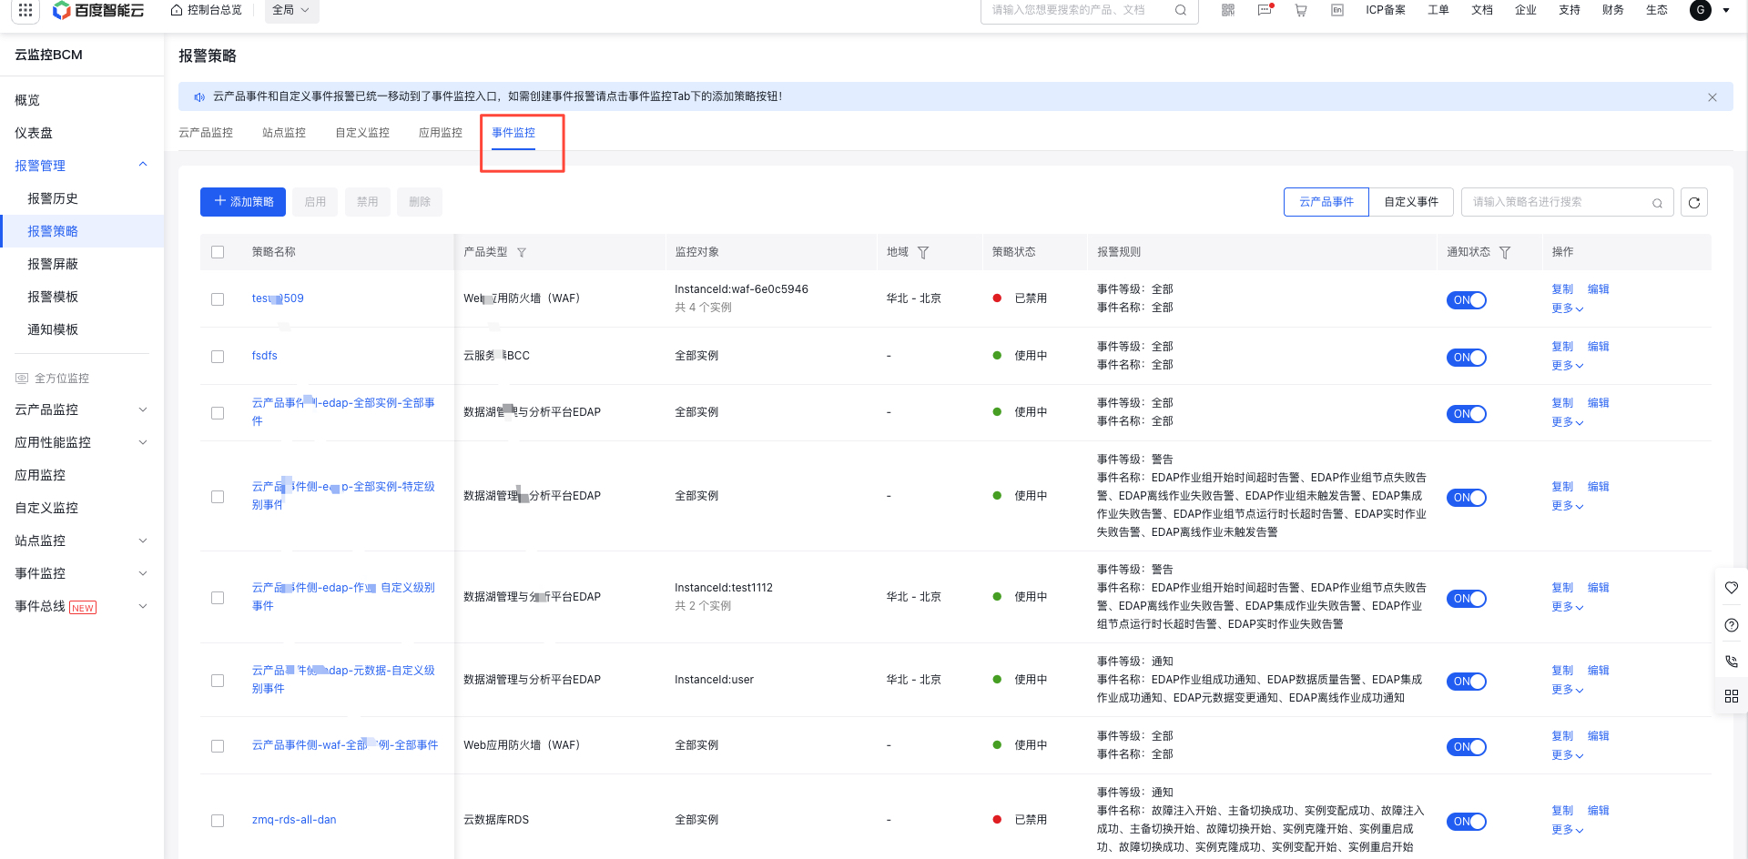1748x859 pixels.
Task: Collapse the 报警管理 sidebar section
Action: (143, 165)
